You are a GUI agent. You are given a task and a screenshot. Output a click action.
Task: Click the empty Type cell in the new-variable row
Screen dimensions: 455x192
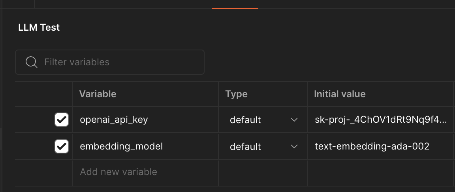(263, 172)
